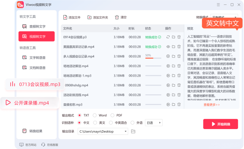
Task: Delete 场地活动策划.mp4 row
Action: pyautogui.click(x=179, y=66)
